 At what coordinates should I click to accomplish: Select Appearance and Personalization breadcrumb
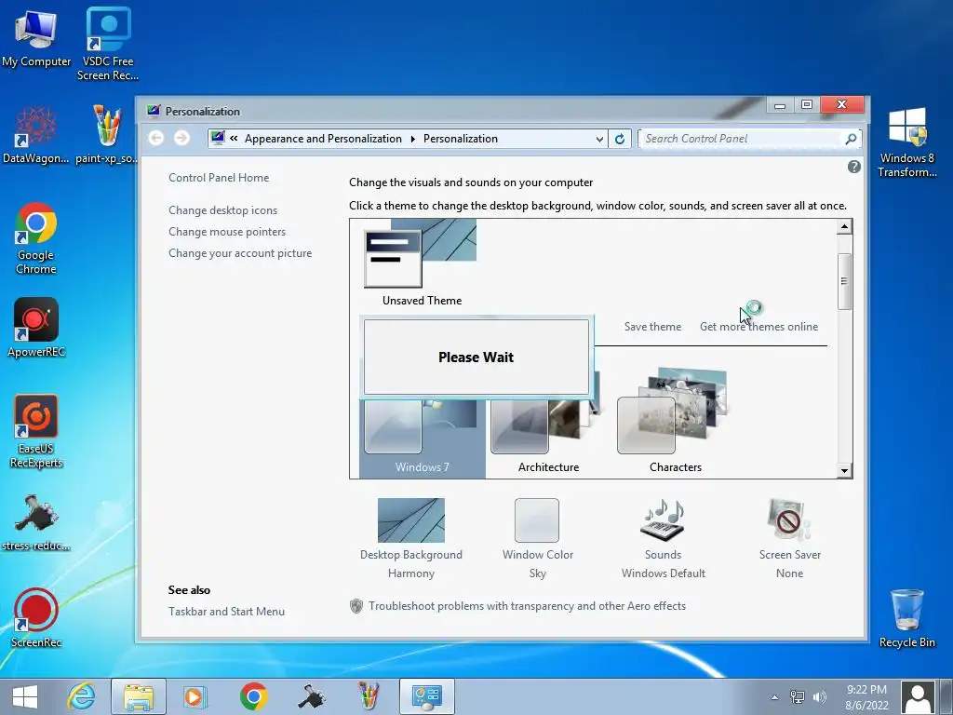(323, 139)
